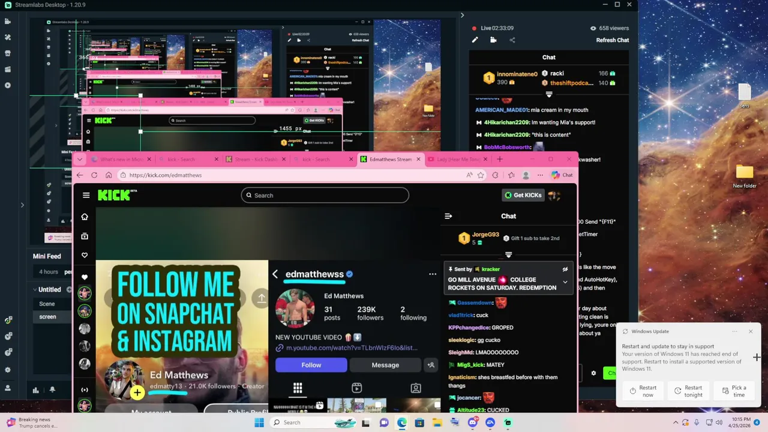Viewport: 768px width, 432px height.
Task: Open Windows Update notification options dots
Action: click(734, 331)
